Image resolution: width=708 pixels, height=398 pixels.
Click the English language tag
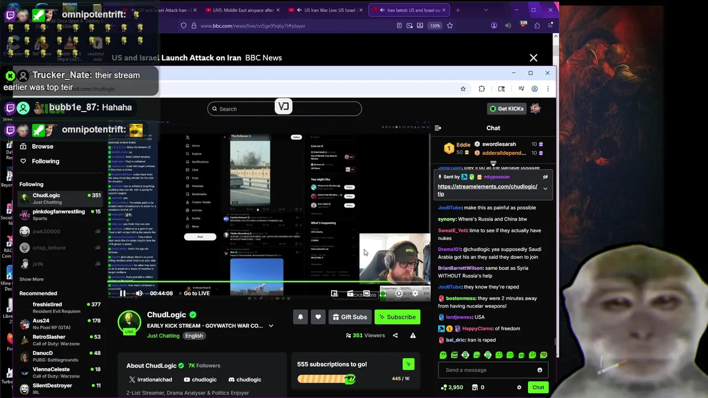(x=194, y=336)
